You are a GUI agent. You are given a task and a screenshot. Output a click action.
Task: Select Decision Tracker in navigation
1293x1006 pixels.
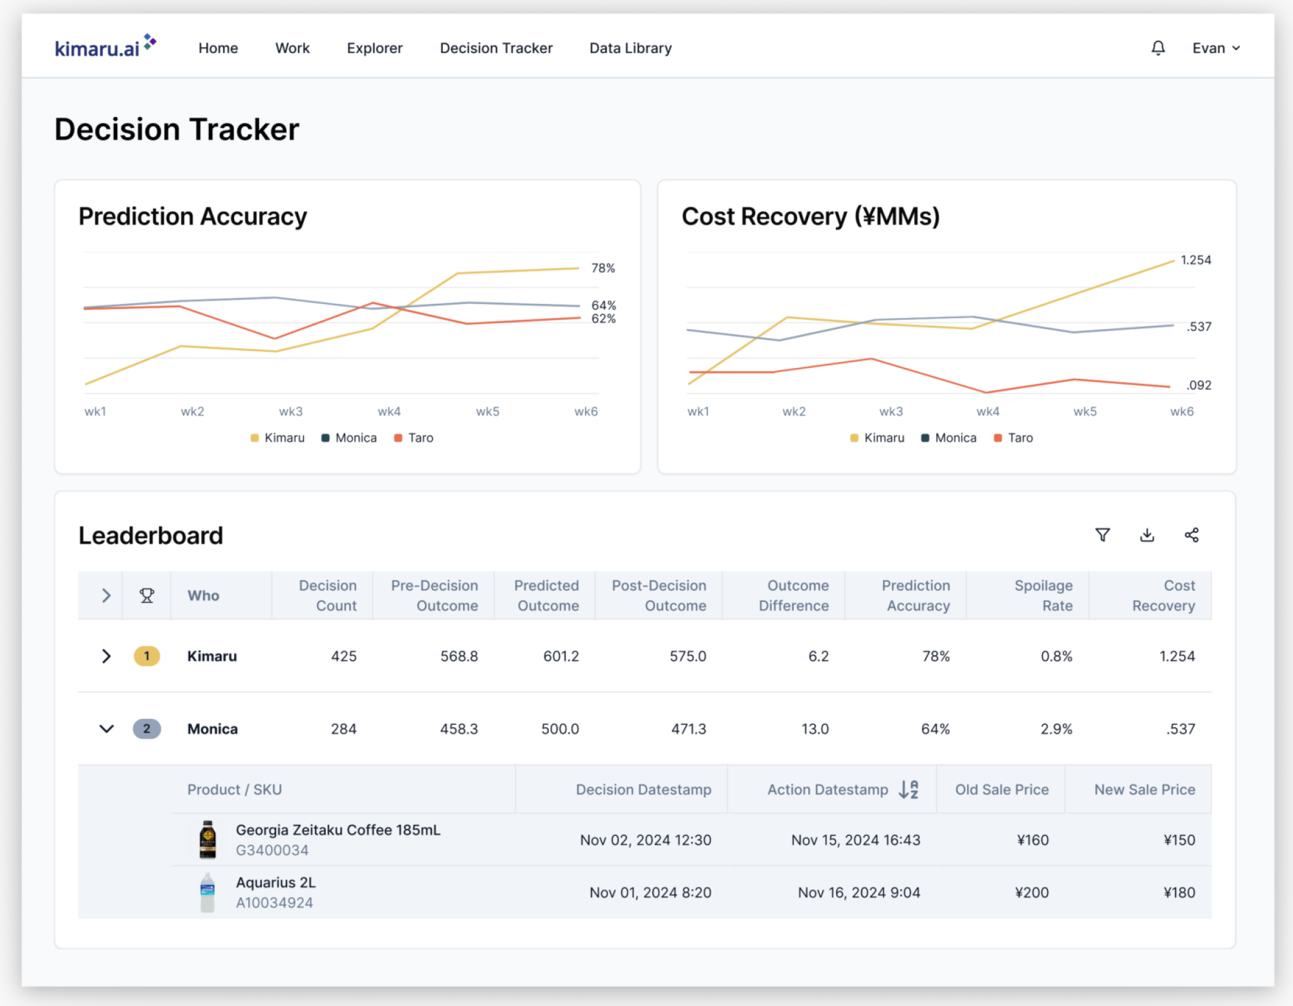coord(496,48)
